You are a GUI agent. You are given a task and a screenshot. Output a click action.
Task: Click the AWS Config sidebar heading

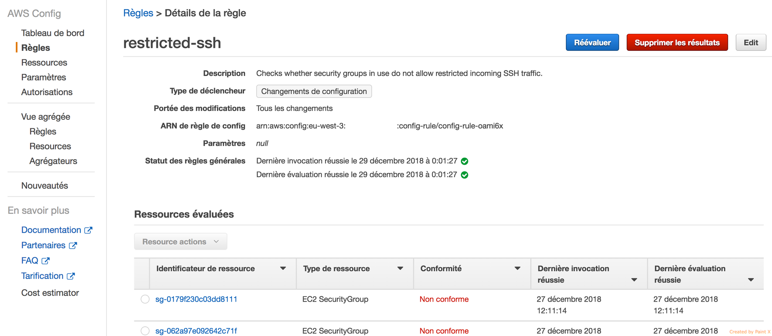[34, 13]
